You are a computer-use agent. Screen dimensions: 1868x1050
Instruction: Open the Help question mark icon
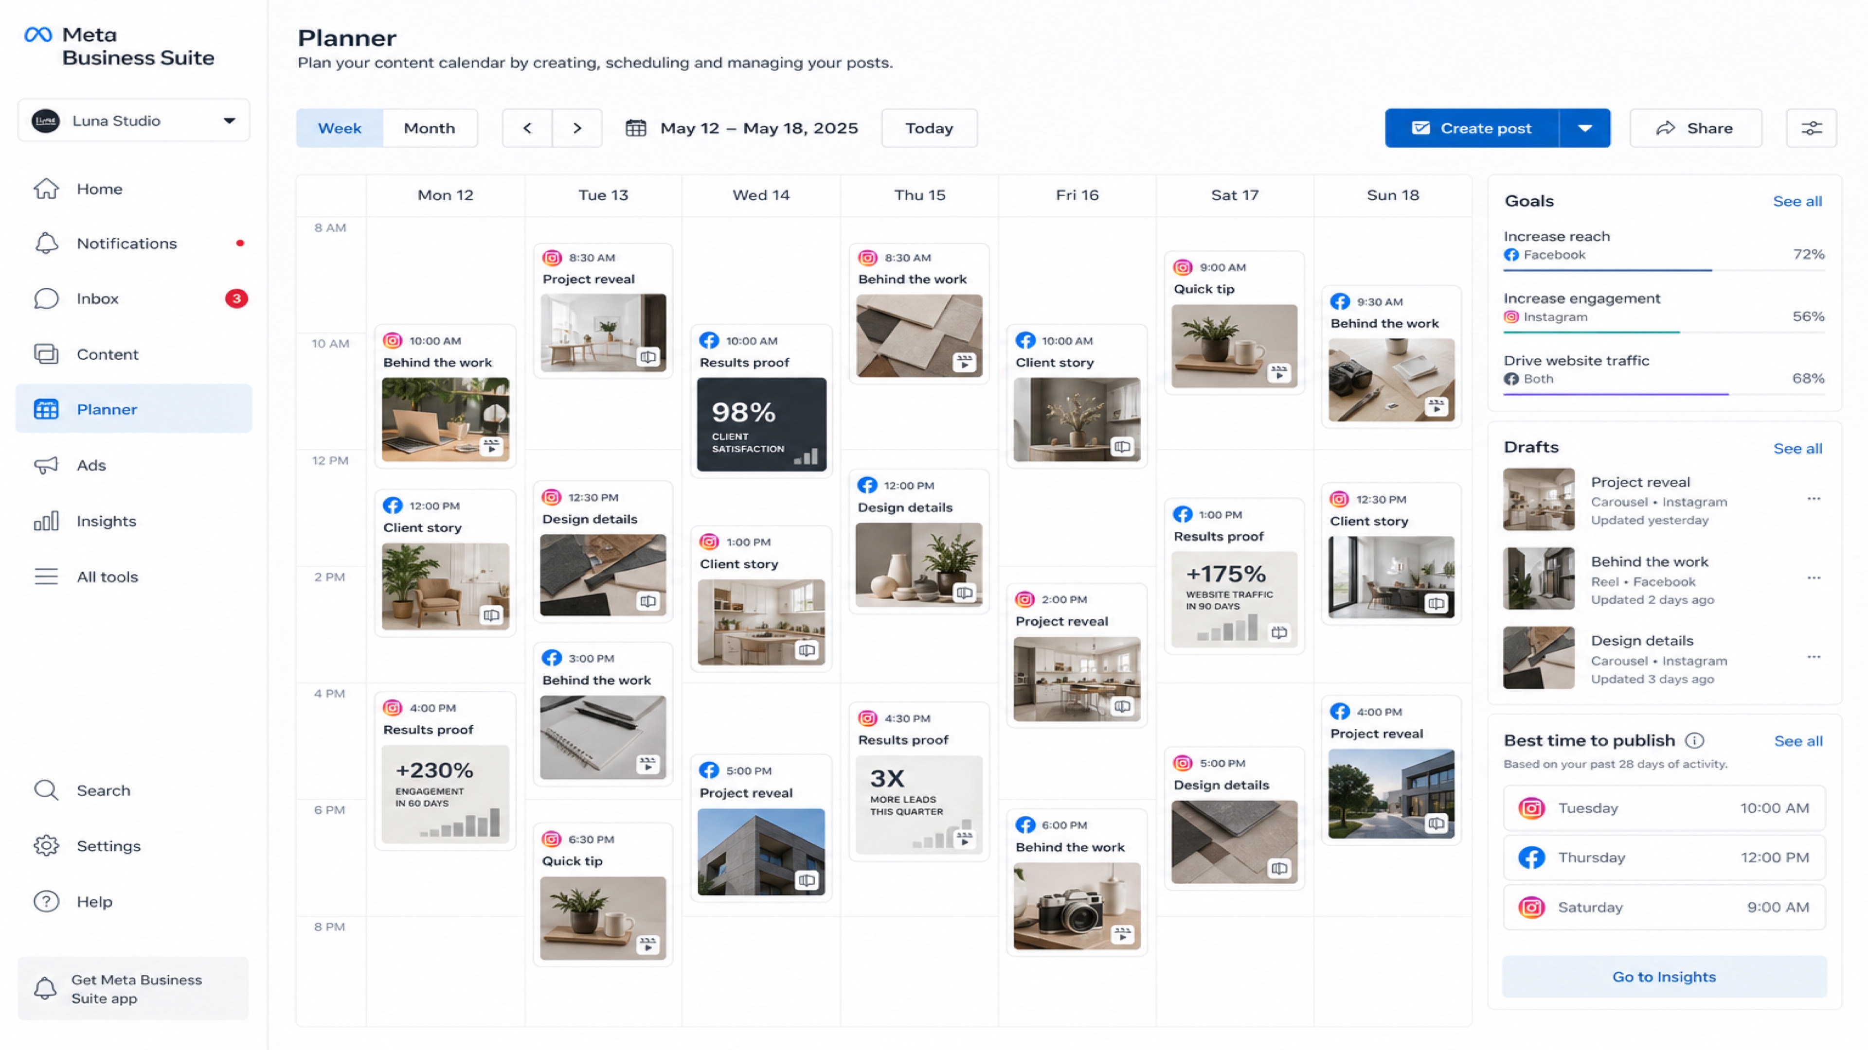pos(46,901)
